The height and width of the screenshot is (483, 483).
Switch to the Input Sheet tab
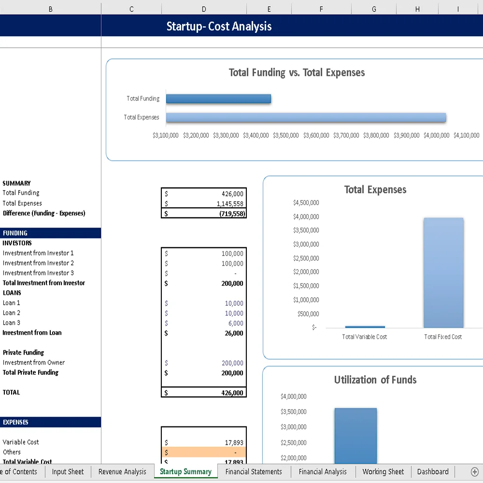pyautogui.click(x=68, y=472)
